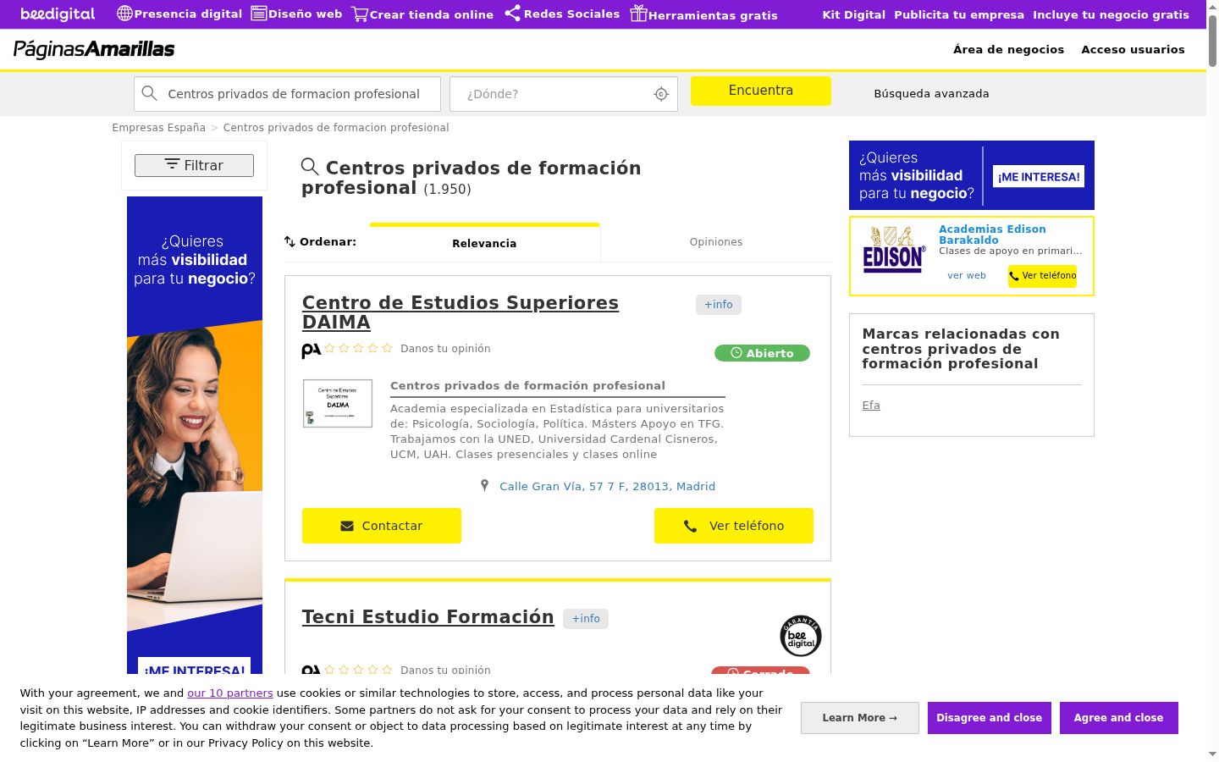1219x762 pixels.
Task: Open the Kit Digital link
Action: pyautogui.click(x=853, y=14)
